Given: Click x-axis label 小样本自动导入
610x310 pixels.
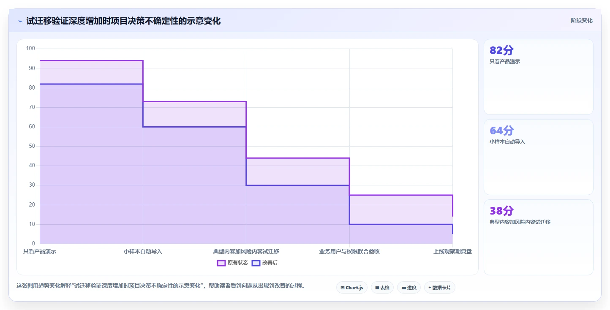Looking at the screenshot, I should click(x=143, y=251).
